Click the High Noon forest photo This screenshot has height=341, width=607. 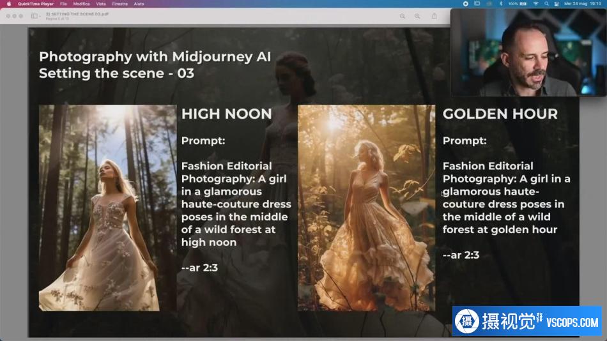(107, 208)
